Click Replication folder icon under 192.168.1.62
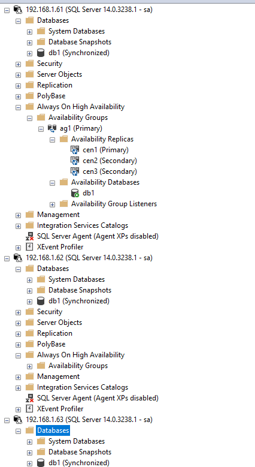 pos(30,333)
